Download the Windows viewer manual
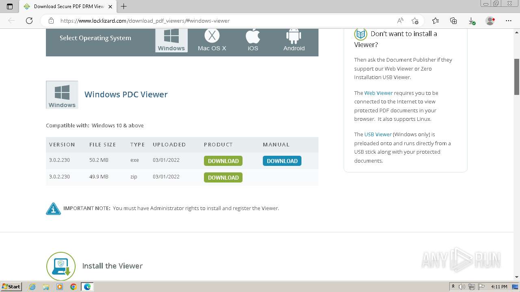Screen dimensions: 520x292 point(282,161)
